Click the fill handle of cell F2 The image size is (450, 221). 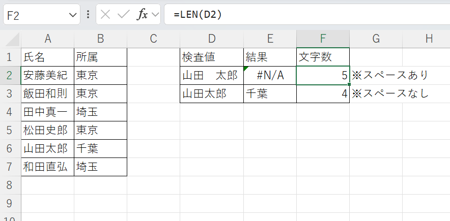pyautogui.click(x=349, y=84)
